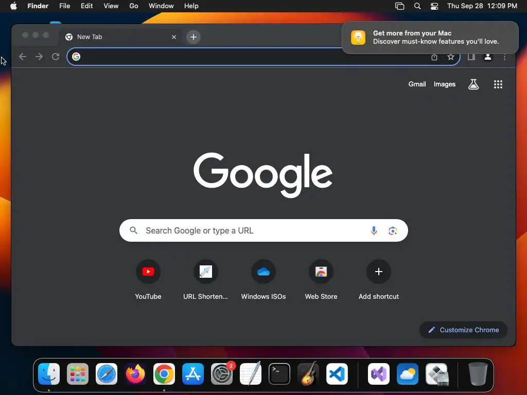527x395 pixels.
Task: Open Launchpad from the Dock
Action: click(78, 374)
